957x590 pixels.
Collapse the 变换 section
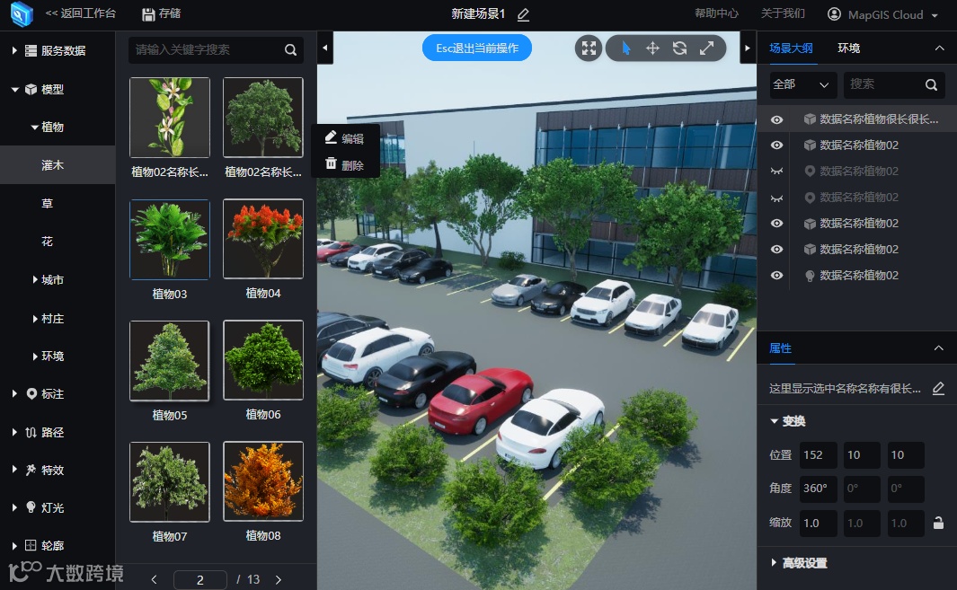click(774, 421)
